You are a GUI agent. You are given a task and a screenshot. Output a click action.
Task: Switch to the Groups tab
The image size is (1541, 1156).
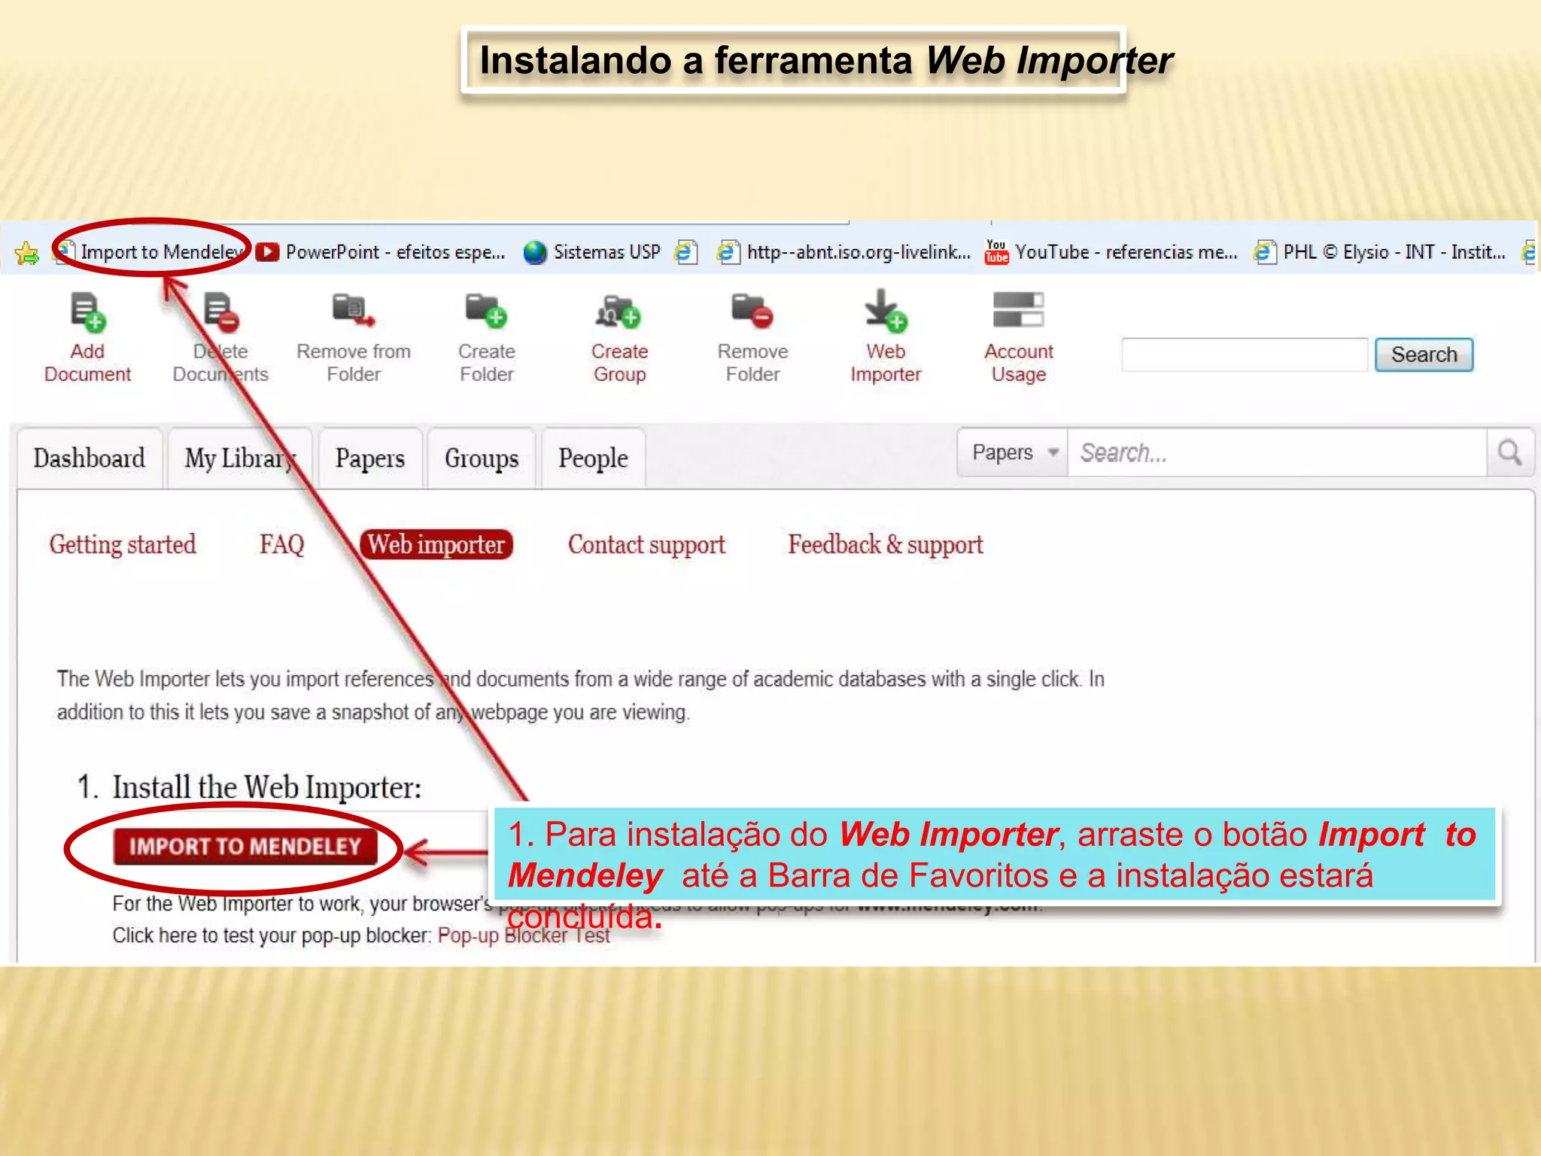click(x=482, y=458)
